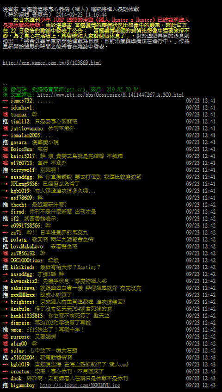This screenshot has height=392, width=222.
Task: Click username kairi5217
Action: [x=23, y=156]
